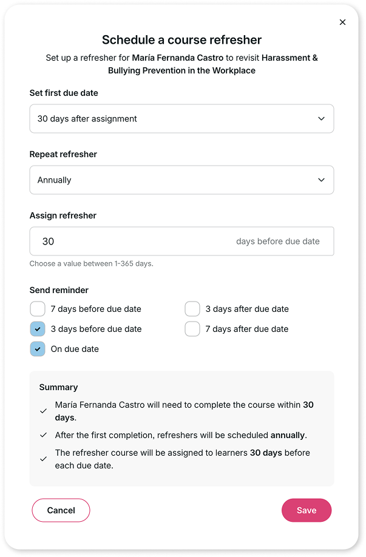
Task: Click the chevron arrow in the Annually field
Action: pos(321,180)
